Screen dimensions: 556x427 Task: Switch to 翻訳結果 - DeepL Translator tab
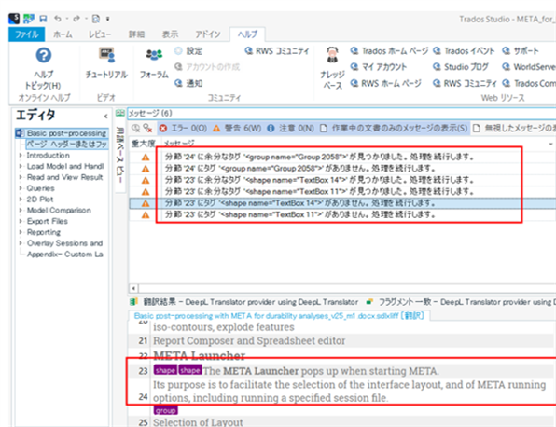pyautogui.click(x=244, y=302)
